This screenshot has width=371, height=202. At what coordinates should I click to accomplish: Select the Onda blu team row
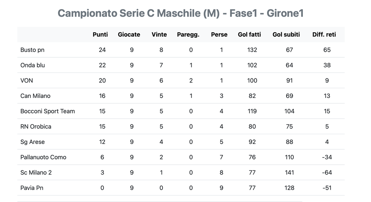(x=33, y=65)
